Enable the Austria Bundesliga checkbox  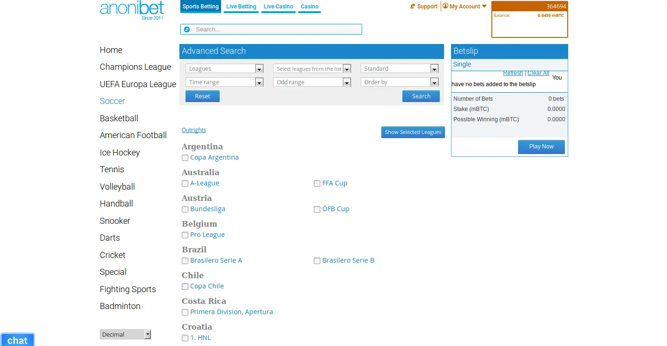point(185,209)
